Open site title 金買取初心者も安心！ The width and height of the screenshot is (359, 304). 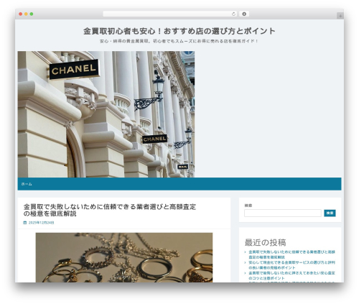coord(179,31)
